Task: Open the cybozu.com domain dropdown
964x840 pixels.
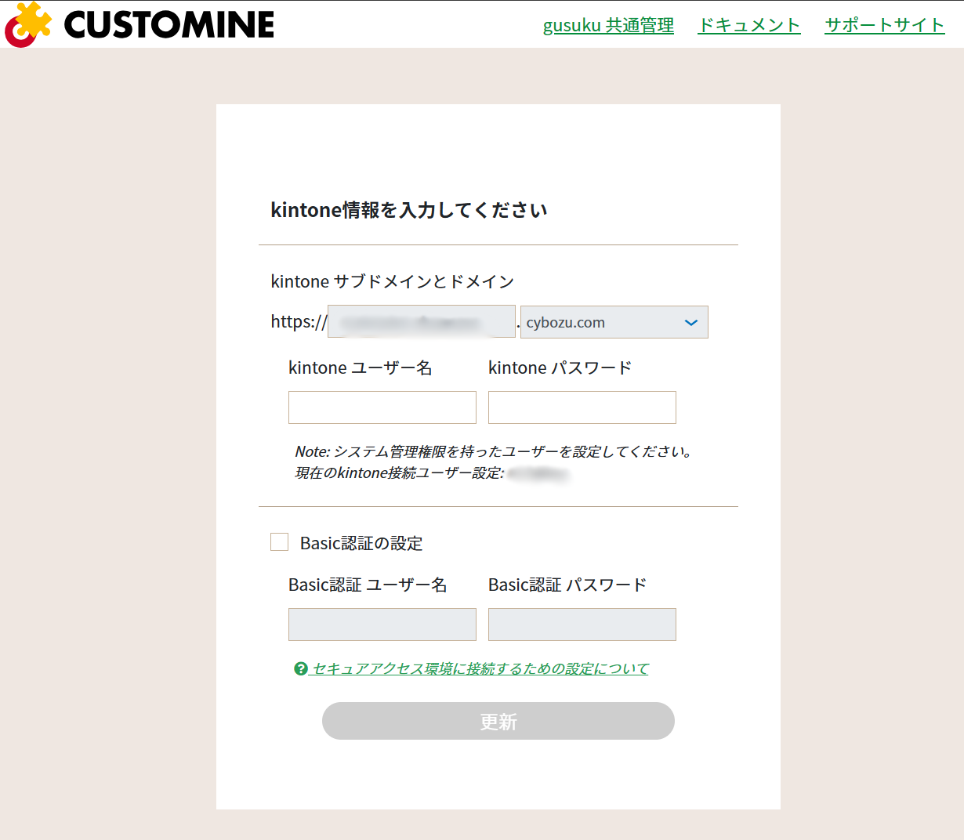Action: click(x=614, y=322)
